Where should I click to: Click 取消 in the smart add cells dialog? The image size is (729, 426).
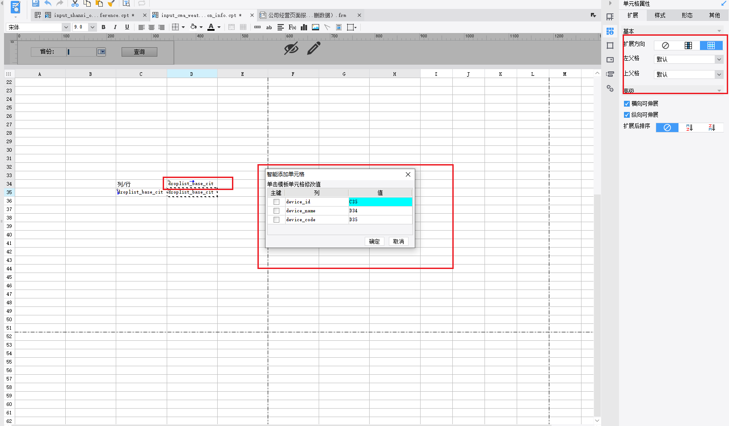(x=399, y=241)
